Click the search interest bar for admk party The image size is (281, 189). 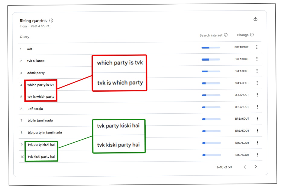(x=211, y=71)
